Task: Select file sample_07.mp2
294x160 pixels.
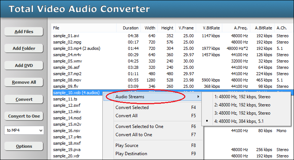Action: 67,74
